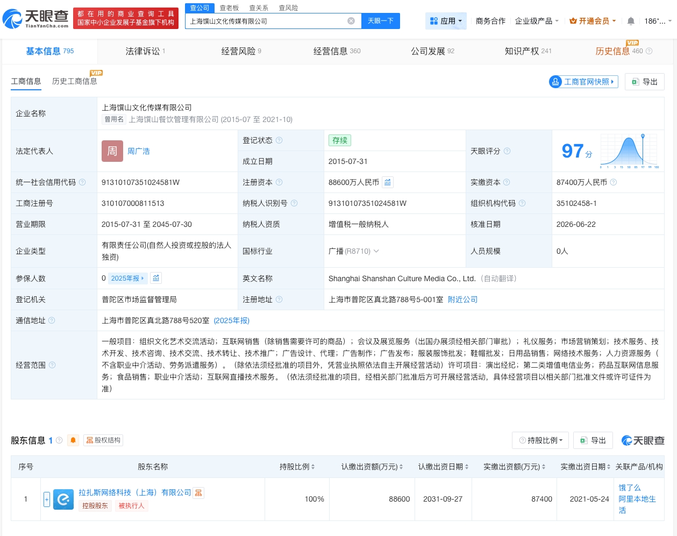Open the 附近公司 link
The width and height of the screenshot is (677, 536).
[x=462, y=299]
